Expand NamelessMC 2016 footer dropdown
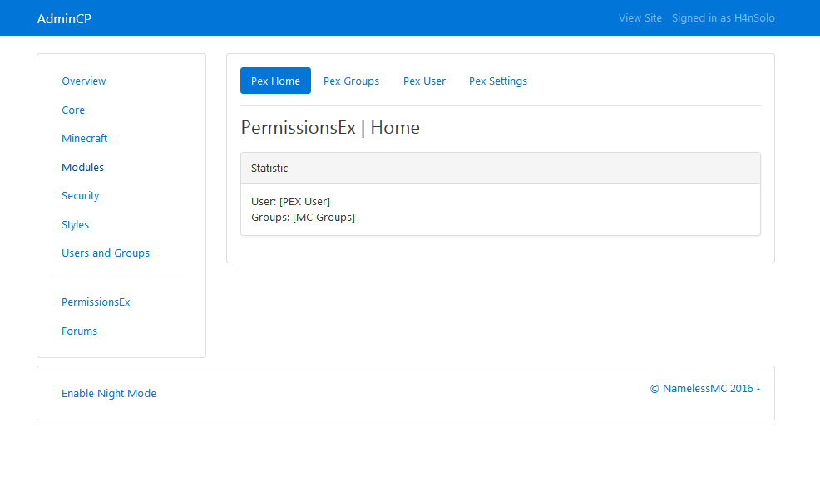Screen dimensions: 820x491 coord(705,389)
